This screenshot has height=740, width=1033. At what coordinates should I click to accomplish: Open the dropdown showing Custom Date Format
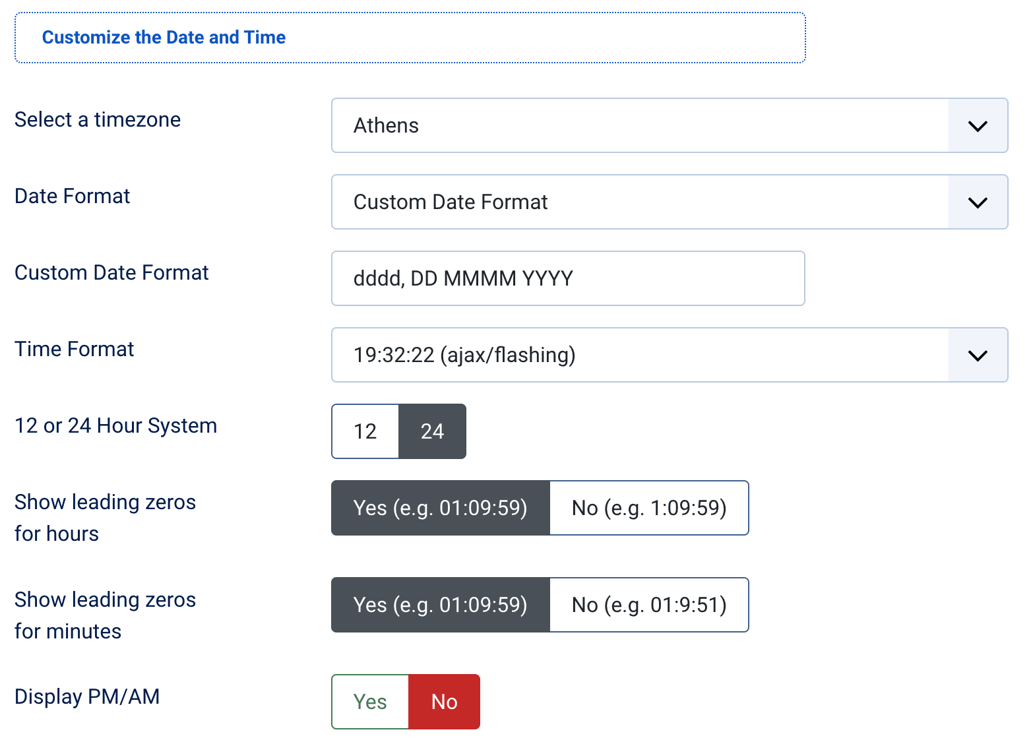(640, 202)
